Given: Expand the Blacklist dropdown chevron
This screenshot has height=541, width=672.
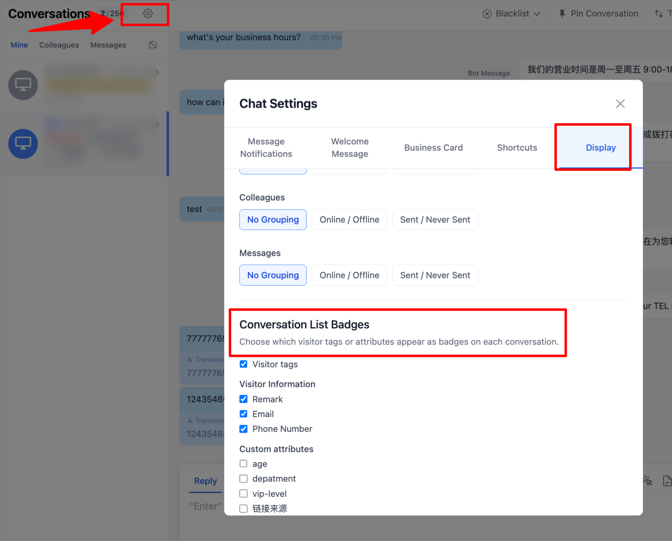Looking at the screenshot, I should click(537, 14).
